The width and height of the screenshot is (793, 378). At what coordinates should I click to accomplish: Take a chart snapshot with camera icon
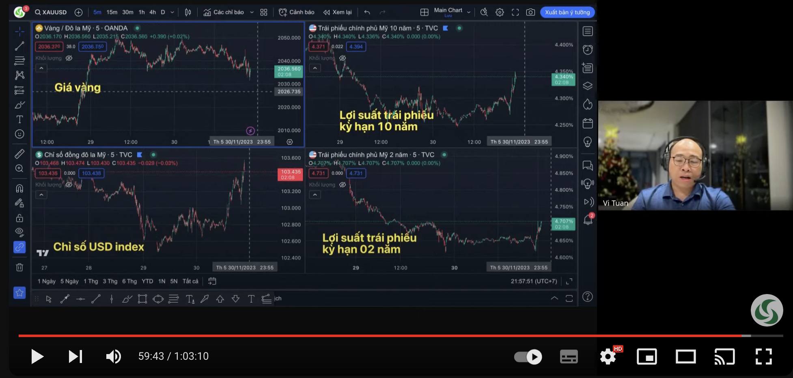[x=530, y=12]
